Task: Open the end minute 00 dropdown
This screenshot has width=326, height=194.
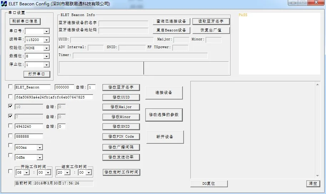Action: [x=89, y=173]
